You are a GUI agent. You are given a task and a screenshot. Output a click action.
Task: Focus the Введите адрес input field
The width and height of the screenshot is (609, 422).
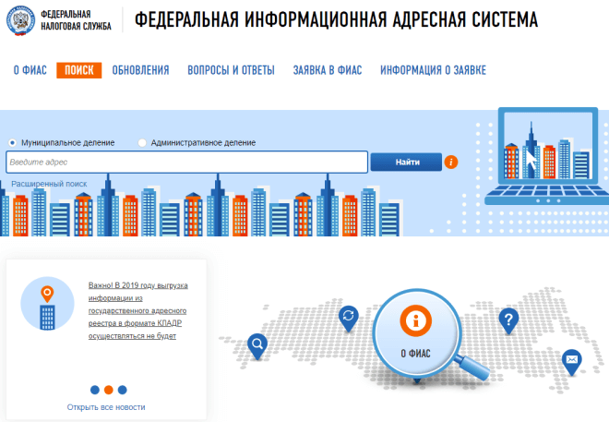pos(186,163)
